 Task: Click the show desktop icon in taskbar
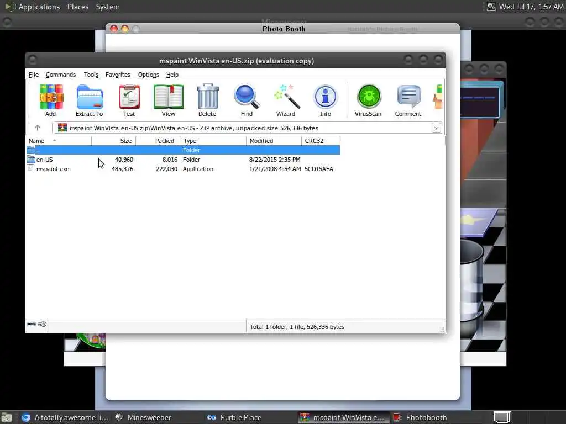[x=7, y=417]
